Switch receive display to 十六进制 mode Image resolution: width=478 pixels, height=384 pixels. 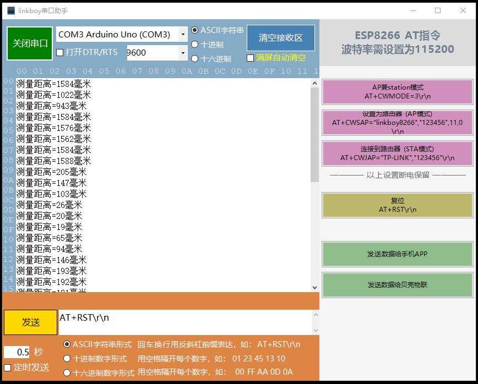pos(195,58)
